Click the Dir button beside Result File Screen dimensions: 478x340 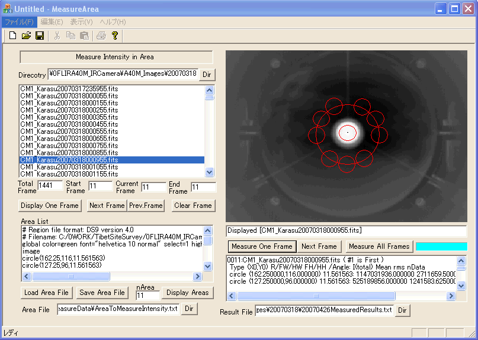pos(402,310)
